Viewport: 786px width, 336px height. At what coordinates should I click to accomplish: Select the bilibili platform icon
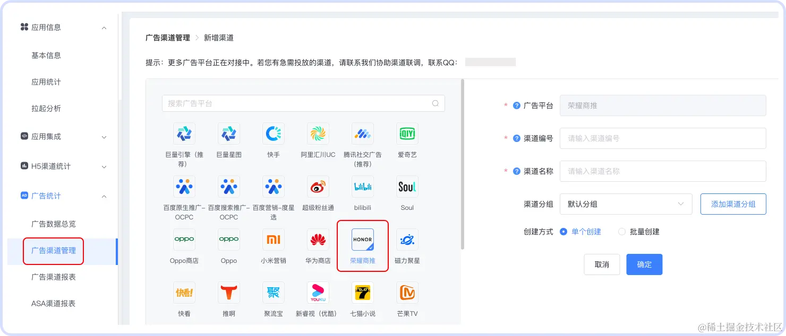click(x=363, y=187)
